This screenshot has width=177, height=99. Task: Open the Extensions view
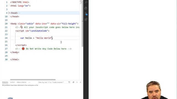[x=86, y=20]
